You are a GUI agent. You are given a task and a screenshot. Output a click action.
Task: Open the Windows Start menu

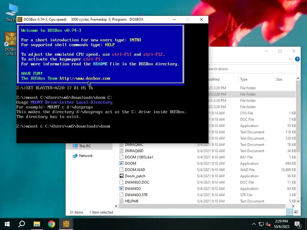(x=7, y=224)
